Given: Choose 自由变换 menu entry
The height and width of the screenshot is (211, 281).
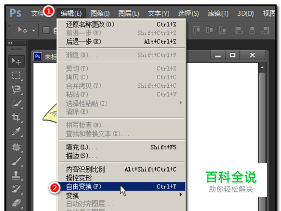Looking at the screenshot, I should 121,187.
